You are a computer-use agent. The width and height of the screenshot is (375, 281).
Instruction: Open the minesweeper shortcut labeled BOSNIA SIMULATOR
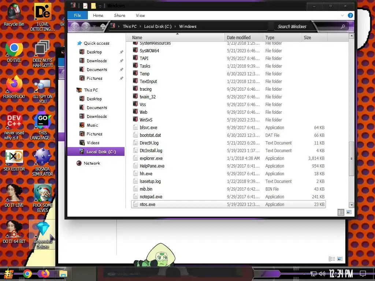tap(42, 162)
